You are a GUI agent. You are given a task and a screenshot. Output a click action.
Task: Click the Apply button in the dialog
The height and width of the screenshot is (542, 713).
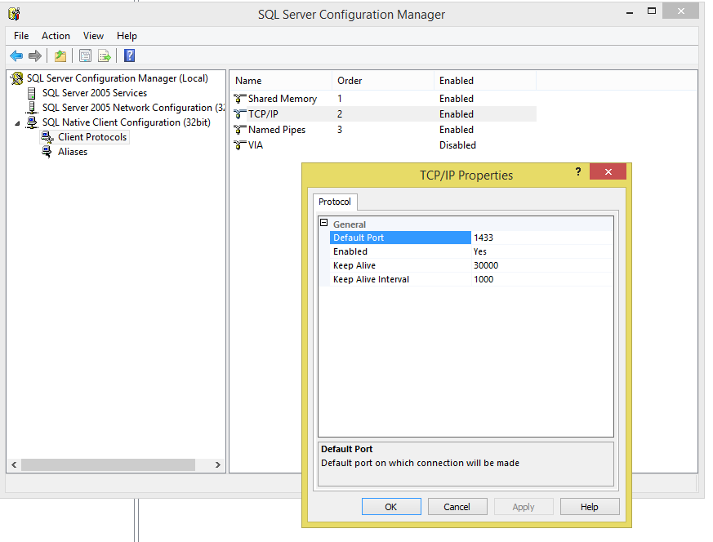pos(524,507)
